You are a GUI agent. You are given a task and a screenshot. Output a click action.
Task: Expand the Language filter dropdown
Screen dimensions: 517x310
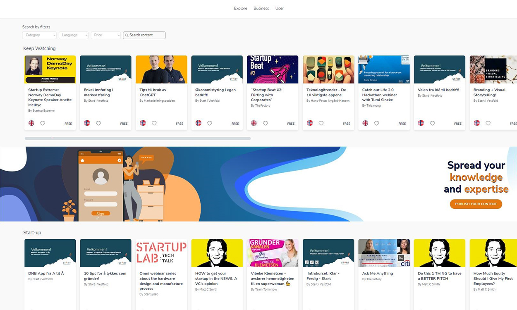[74, 35]
